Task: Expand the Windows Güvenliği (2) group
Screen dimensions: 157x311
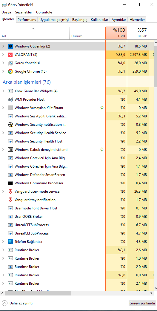Action: pos(3,46)
